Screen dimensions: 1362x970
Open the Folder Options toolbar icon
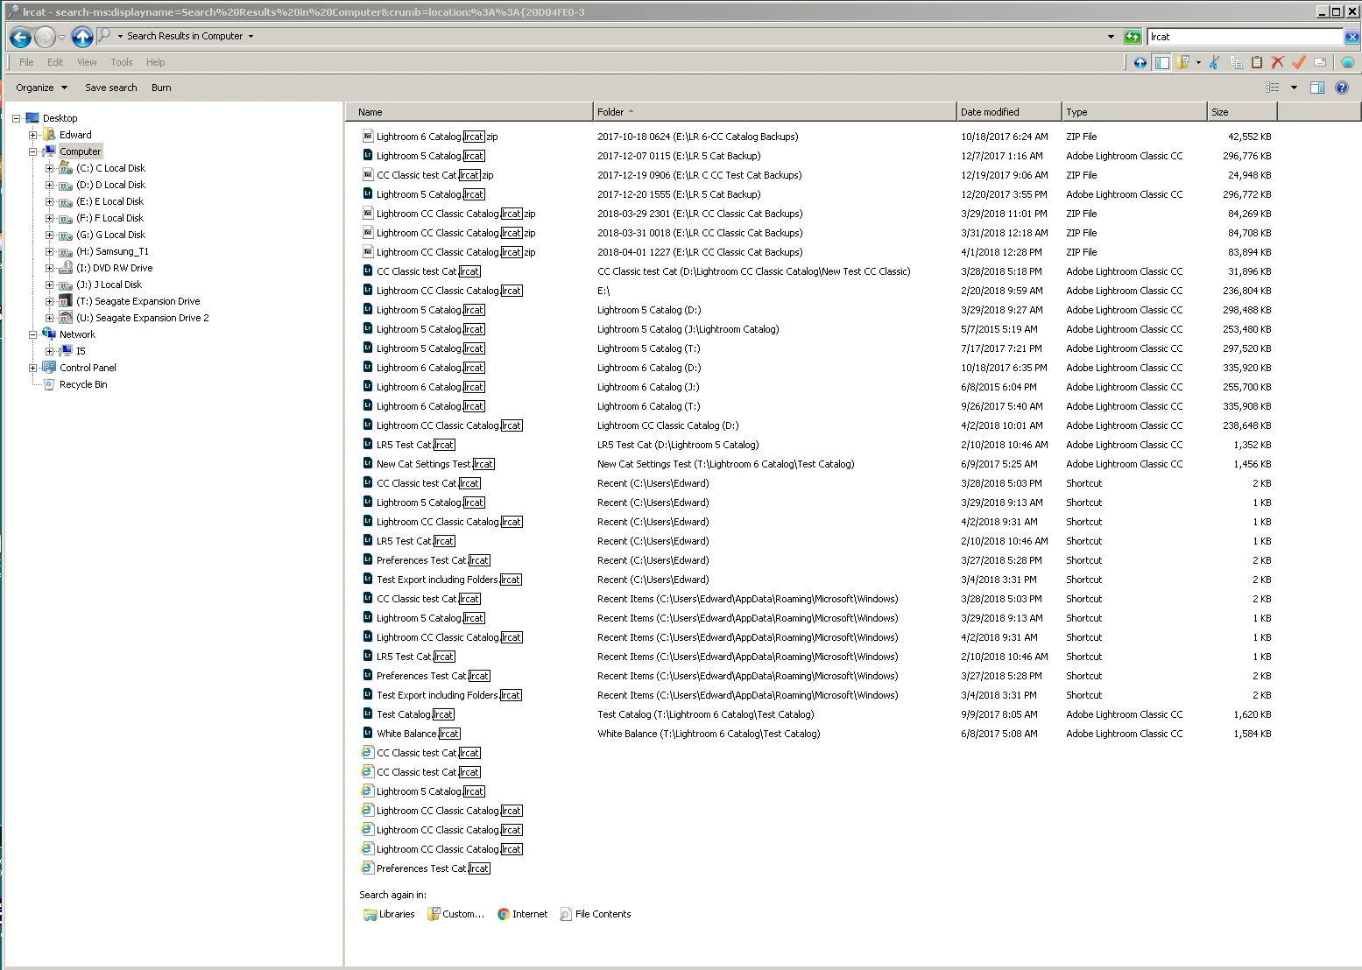[1183, 62]
